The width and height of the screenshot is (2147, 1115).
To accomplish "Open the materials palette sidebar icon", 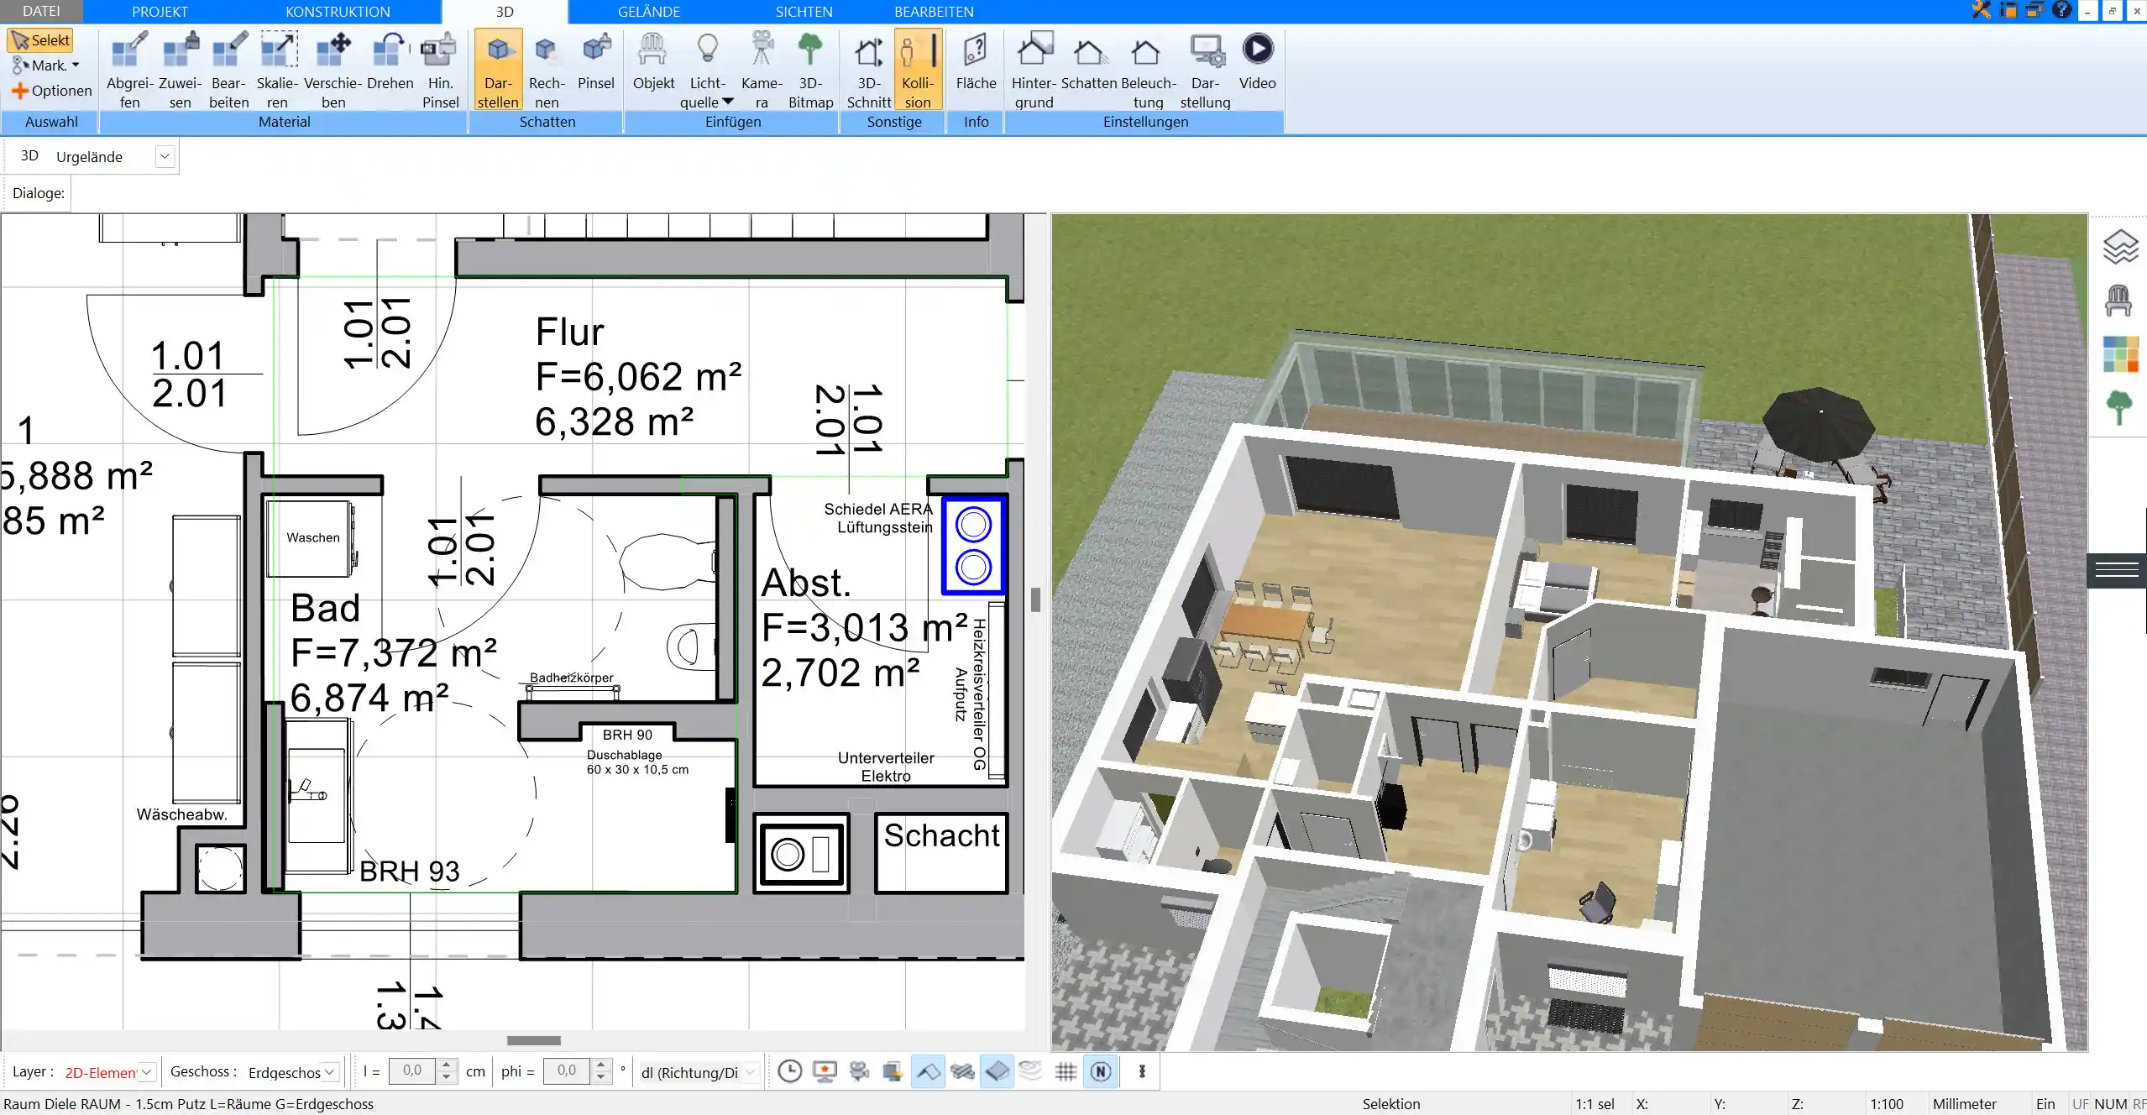I will pos(2120,354).
